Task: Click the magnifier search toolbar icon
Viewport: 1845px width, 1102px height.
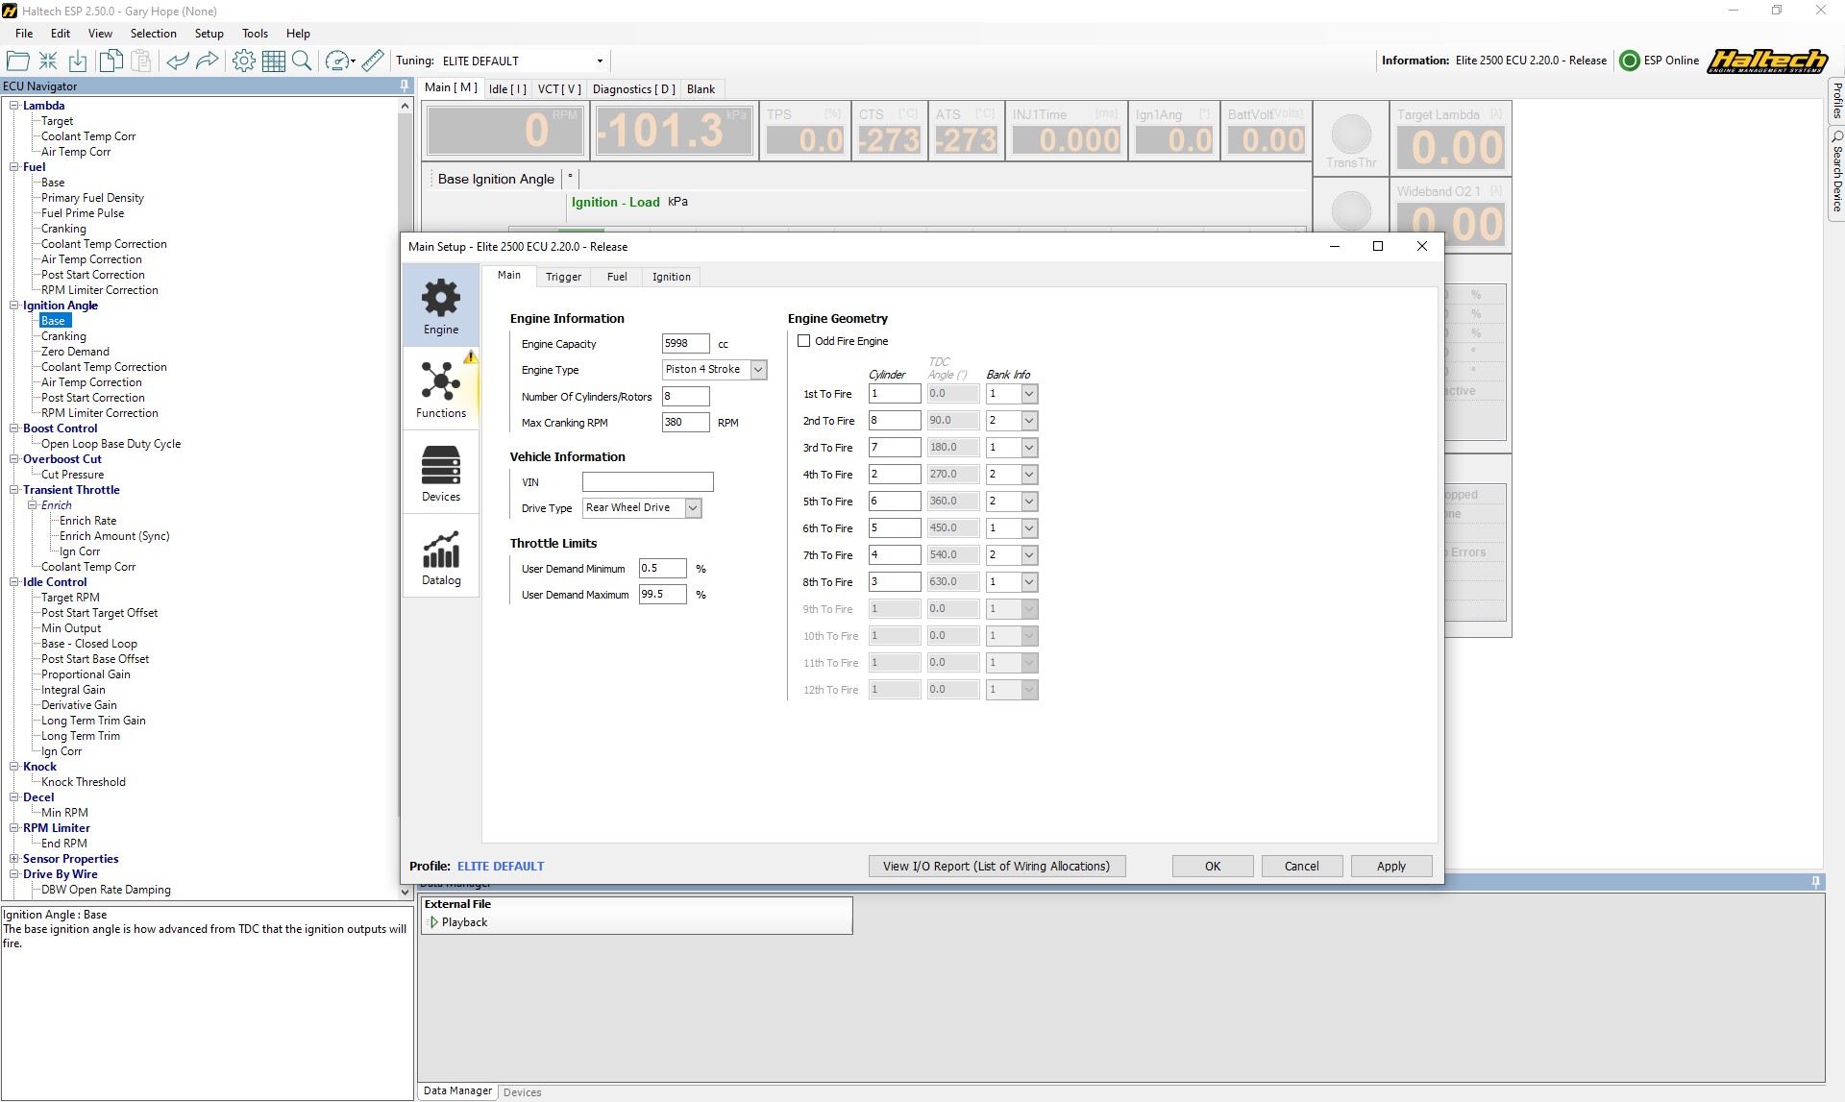Action: (302, 61)
